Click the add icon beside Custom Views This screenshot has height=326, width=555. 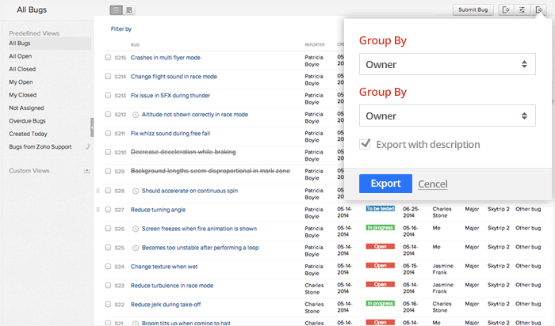[x=87, y=171]
